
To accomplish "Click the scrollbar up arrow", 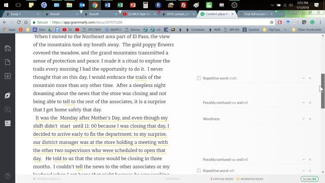I will pos(323,36).
